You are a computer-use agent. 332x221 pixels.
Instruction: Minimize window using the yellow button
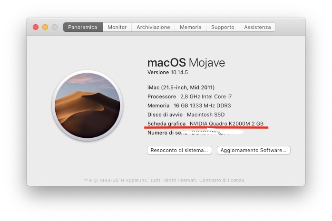pos(45,27)
